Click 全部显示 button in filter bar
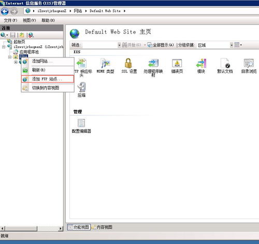 (x=161, y=45)
